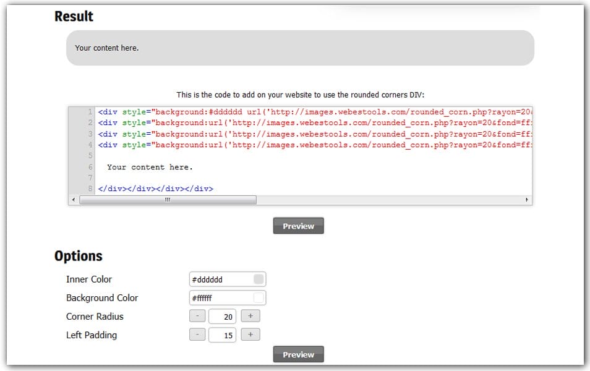Click "Your content here." in code line 6
The width and height of the screenshot is (590, 371).
point(150,167)
